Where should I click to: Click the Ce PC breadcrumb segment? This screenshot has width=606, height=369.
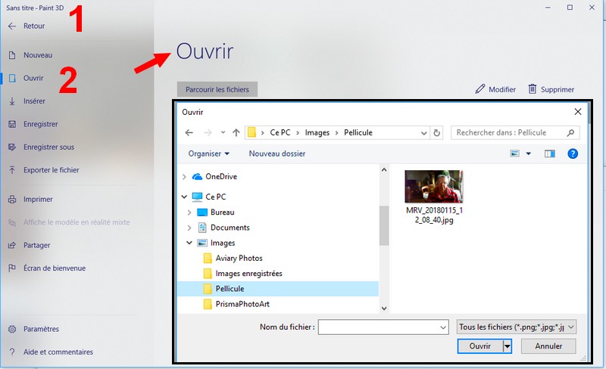[280, 133]
